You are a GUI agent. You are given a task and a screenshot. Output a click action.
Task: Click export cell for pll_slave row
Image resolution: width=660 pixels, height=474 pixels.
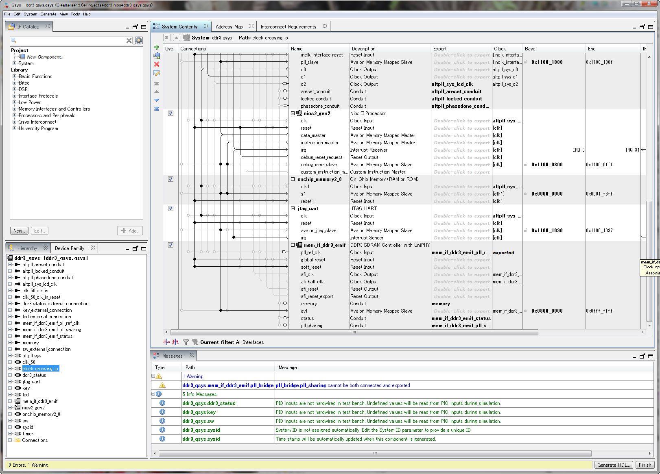pyautogui.click(x=461, y=62)
